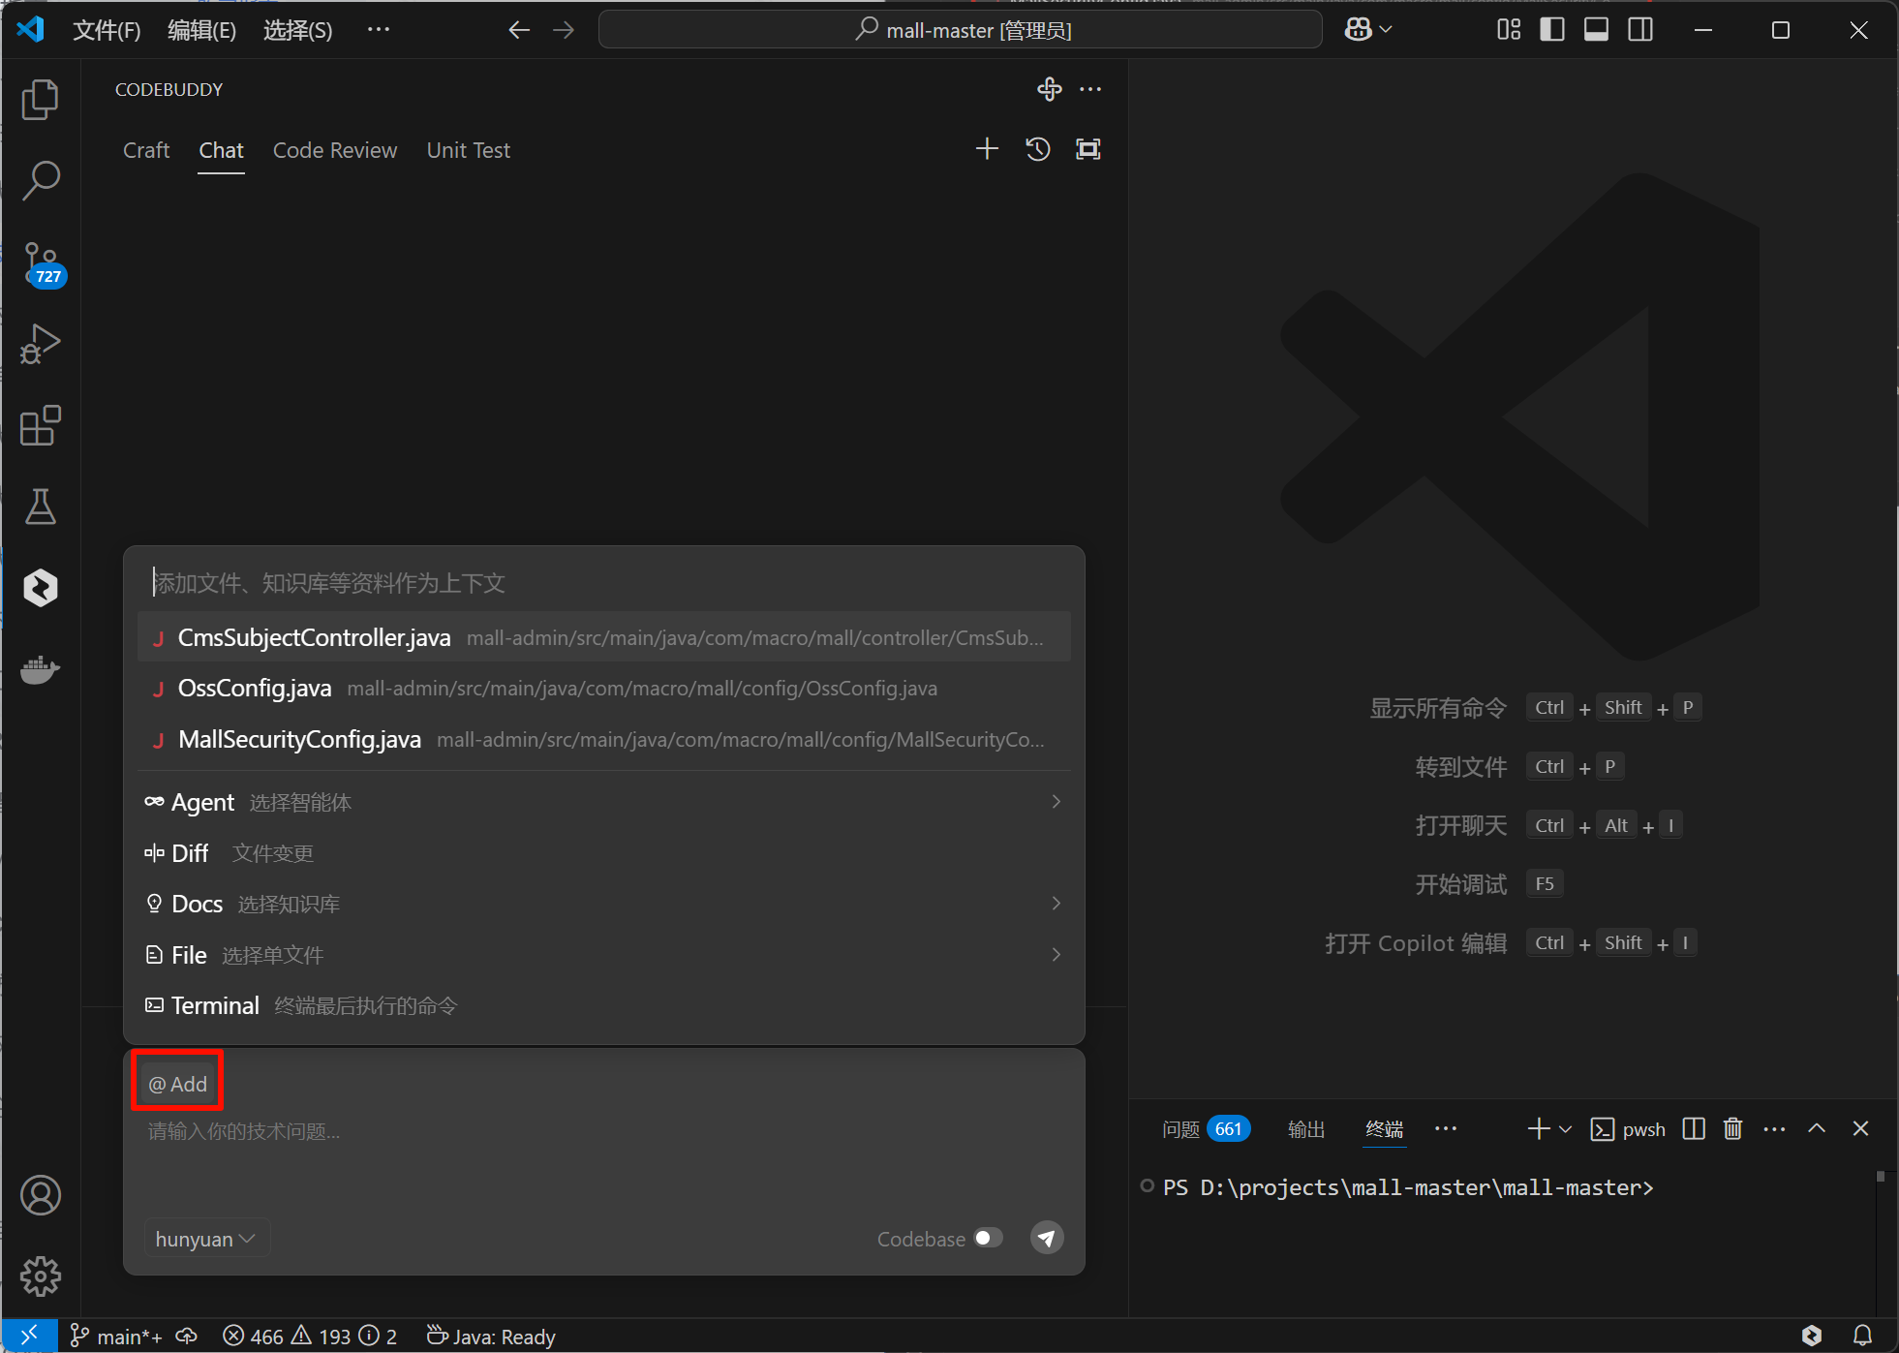Open the Testing flask icon
The image size is (1899, 1353).
(x=40, y=507)
